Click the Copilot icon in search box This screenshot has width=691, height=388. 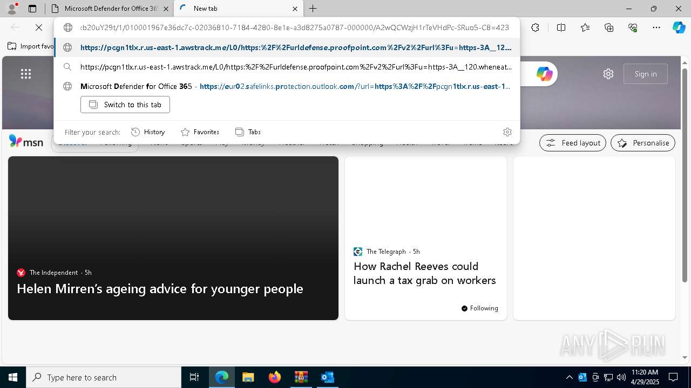pos(544,74)
